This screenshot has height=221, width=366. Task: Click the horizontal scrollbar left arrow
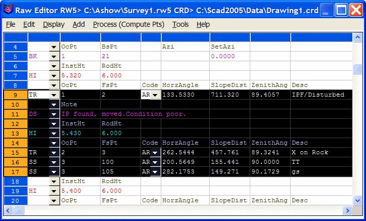pyautogui.click(x=8, y=210)
